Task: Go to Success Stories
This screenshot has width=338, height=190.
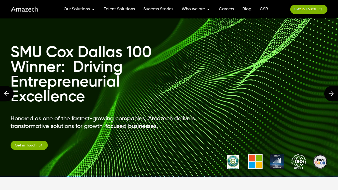Action: pos(158,9)
